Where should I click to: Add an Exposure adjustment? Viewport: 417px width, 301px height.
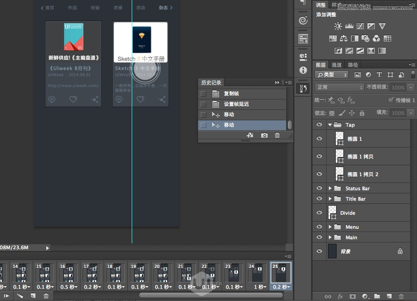tap(371, 26)
